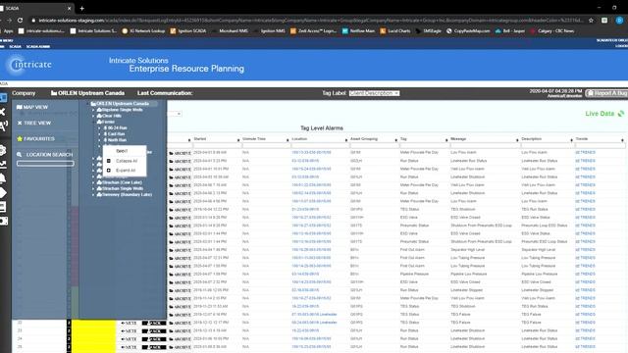Open the Tag Label dropdown
The height and width of the screenshot is (353, 628).
coord(374,93)
